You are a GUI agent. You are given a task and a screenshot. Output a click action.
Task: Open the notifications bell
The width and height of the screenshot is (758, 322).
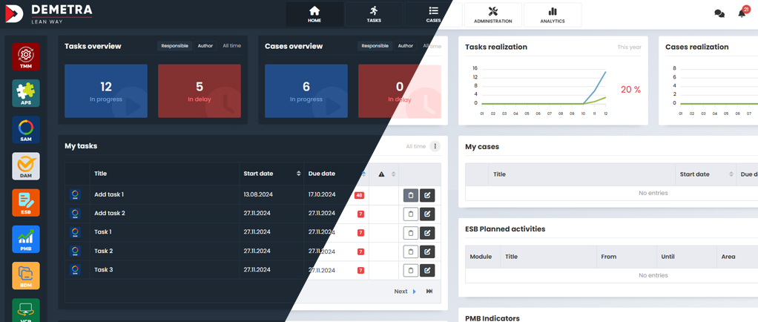coord(742,13)
